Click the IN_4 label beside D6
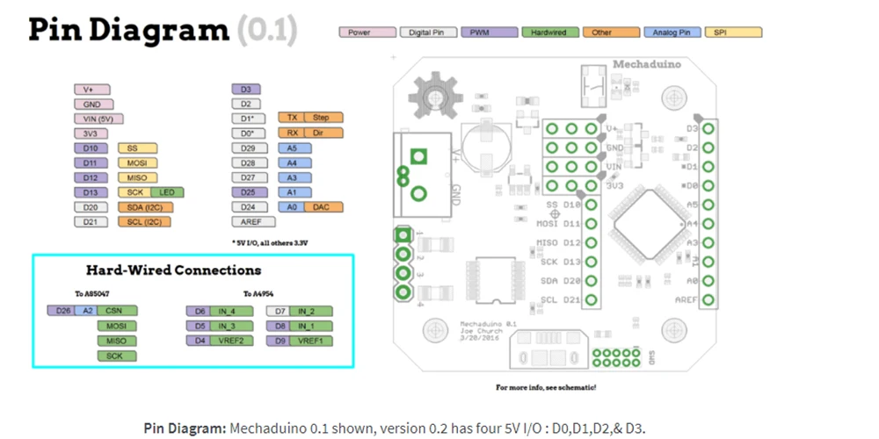This screenshot has width=879, height=439. [231, 312]
